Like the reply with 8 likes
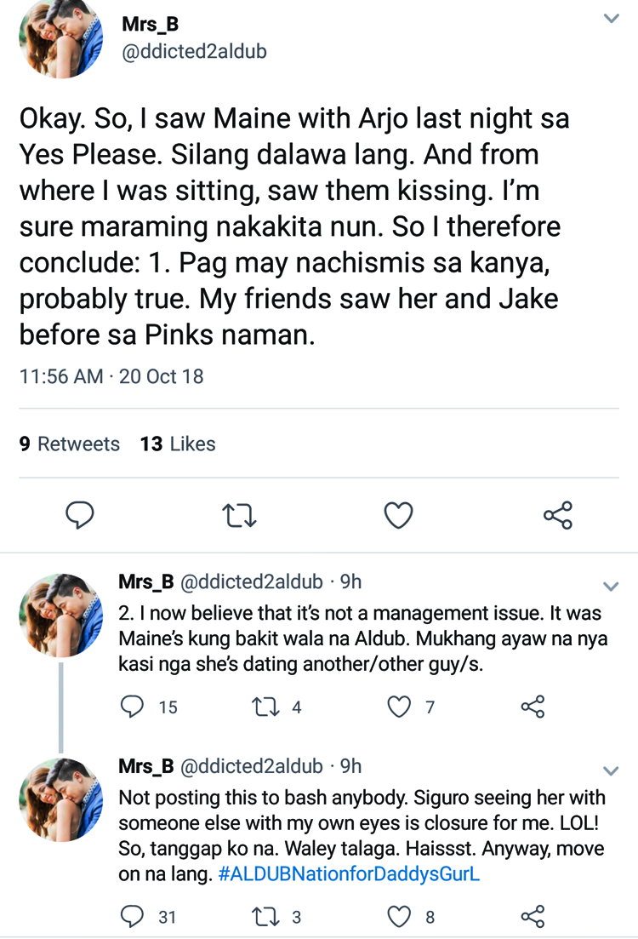This screenshot has height=939, width=638. click(x=399, y=916)
